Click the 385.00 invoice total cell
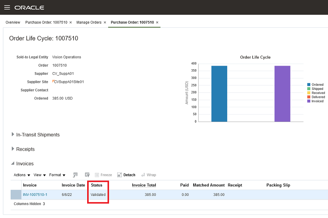This screenshot has height=218, width=328. (150, 195)
